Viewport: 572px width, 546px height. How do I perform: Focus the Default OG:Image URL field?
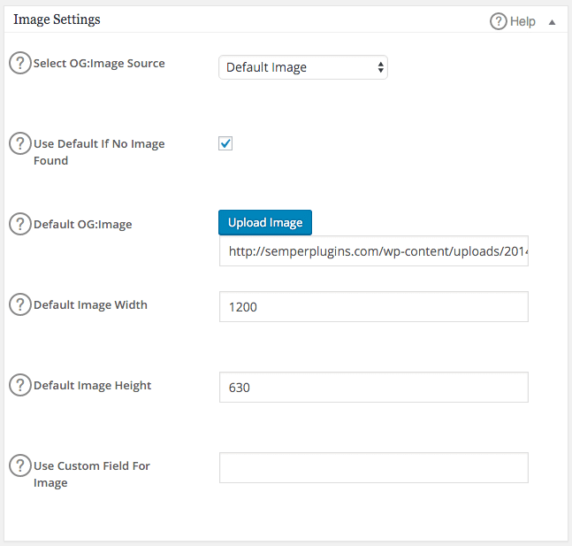374,251
